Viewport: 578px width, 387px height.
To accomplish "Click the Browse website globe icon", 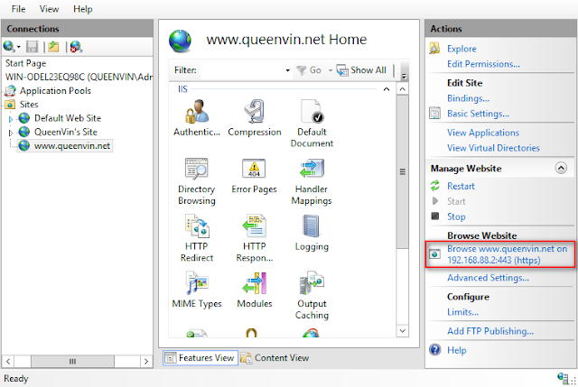I will coord(435,253).
